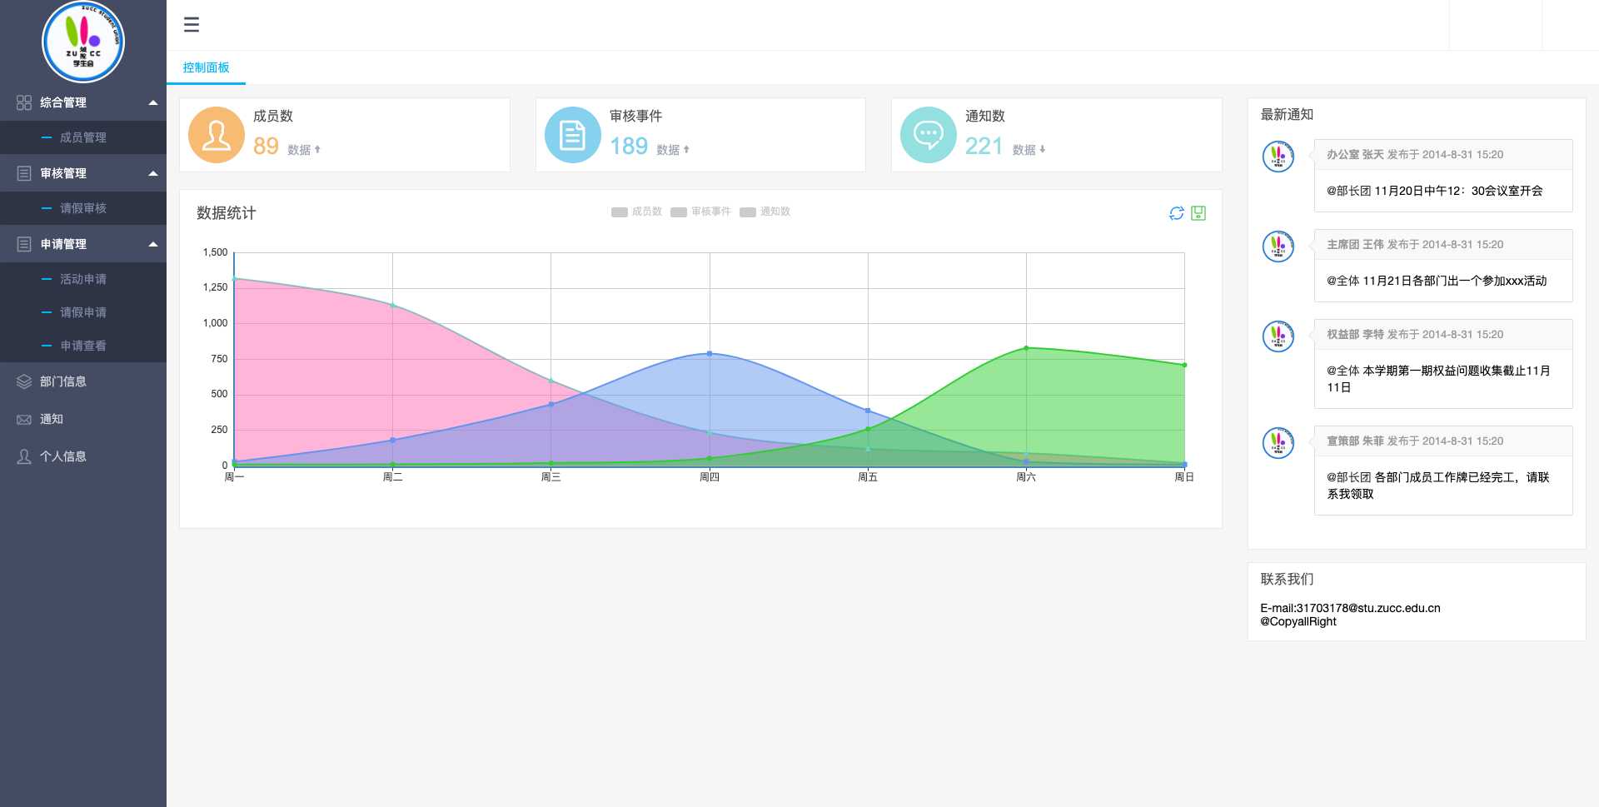The image size is (1599, 807).
Task: Open 成员管理 submenu item
Action: (x=83, y=137)
